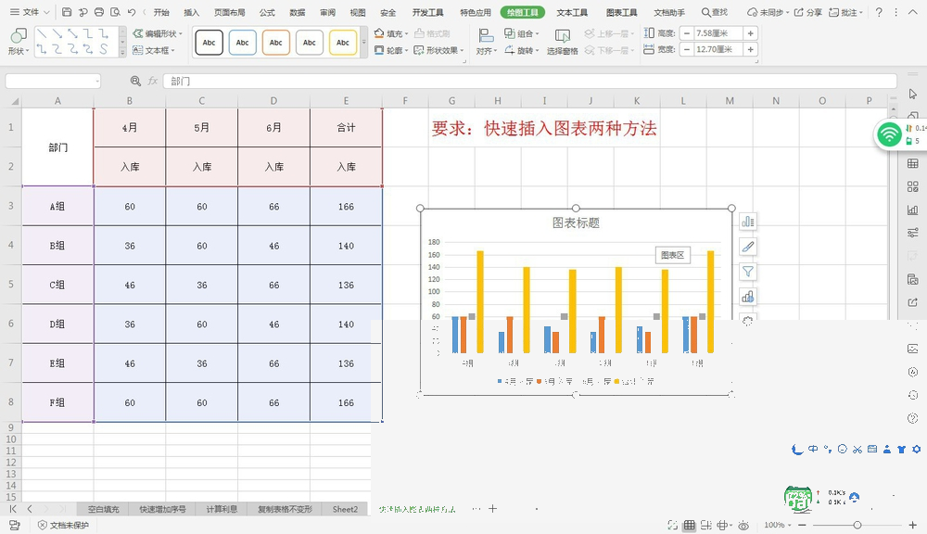Select the curved S connector shape
The width and height of the screenshot is (927, 534).
pyautogui.click(x=104, y=49)
